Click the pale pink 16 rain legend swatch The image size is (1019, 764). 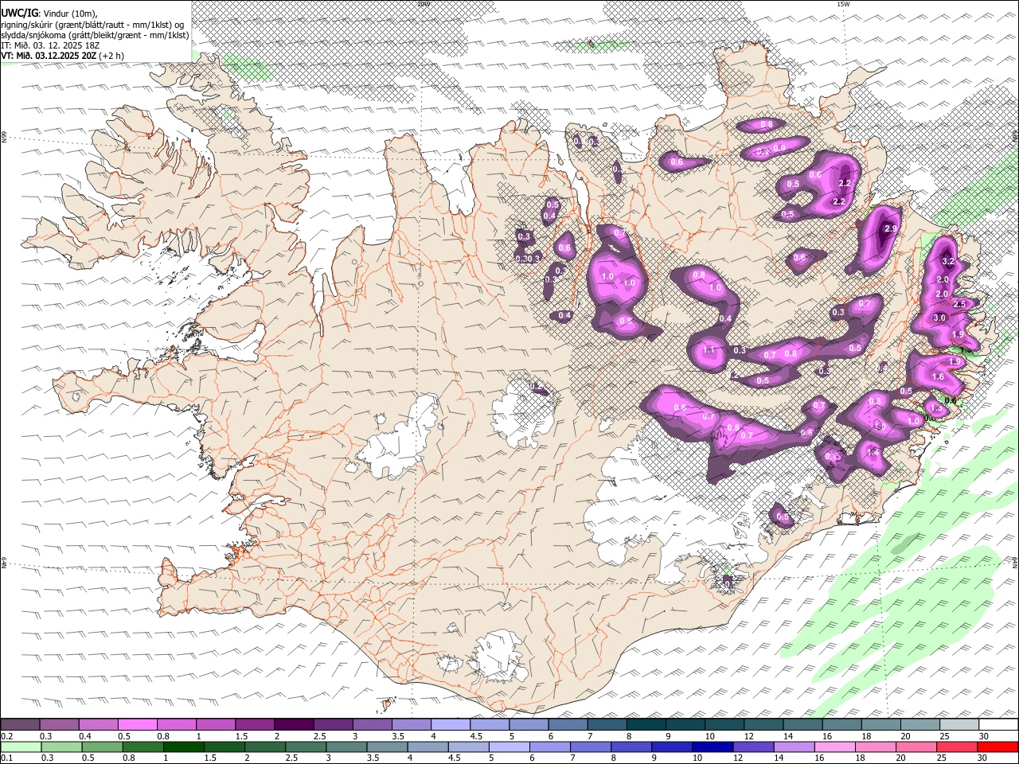pos(834,746)
